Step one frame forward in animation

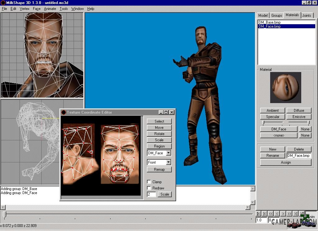283,214
